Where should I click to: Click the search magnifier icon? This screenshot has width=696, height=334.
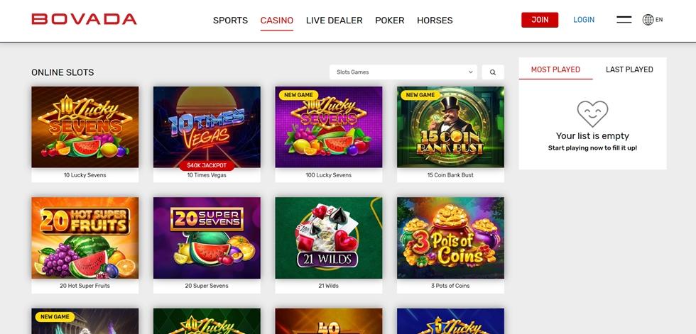(493, 72)
